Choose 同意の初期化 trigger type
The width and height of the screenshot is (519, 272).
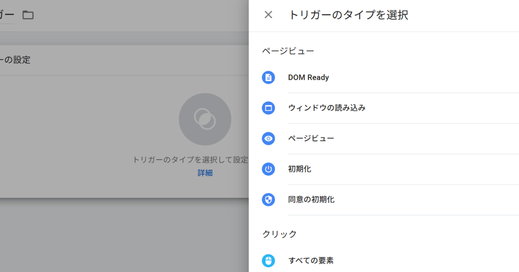point(311,199)
